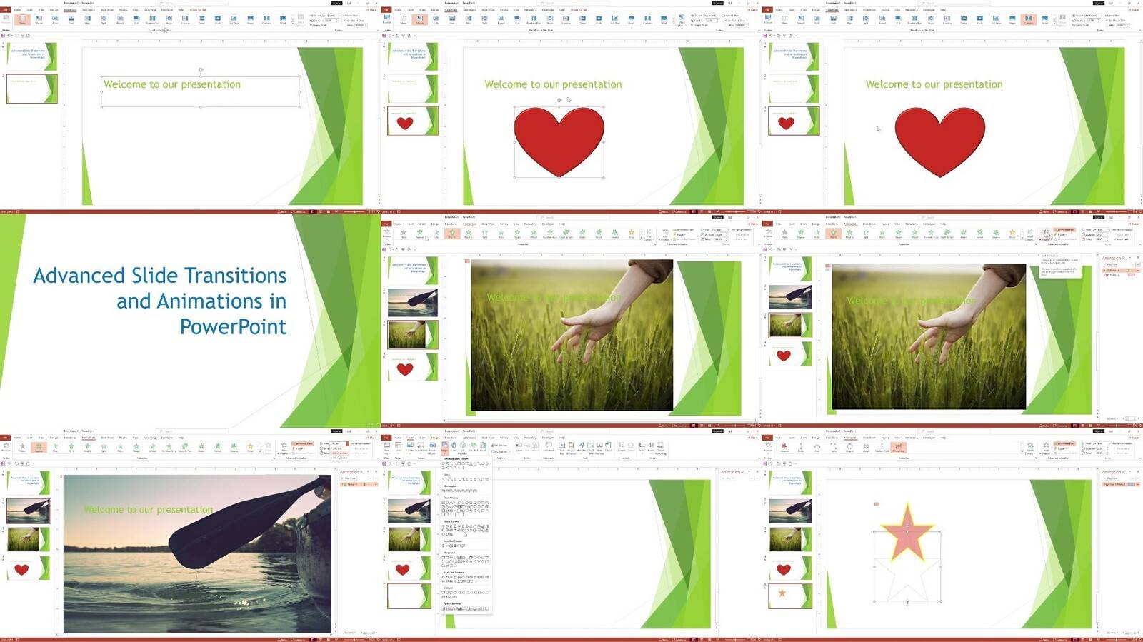Click zoom slider in heart-selected window status bar
This screenshot has height=642, width=1143.
[734, 211]
